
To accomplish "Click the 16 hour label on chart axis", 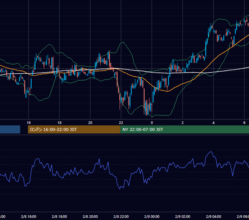I will point(29,123).
